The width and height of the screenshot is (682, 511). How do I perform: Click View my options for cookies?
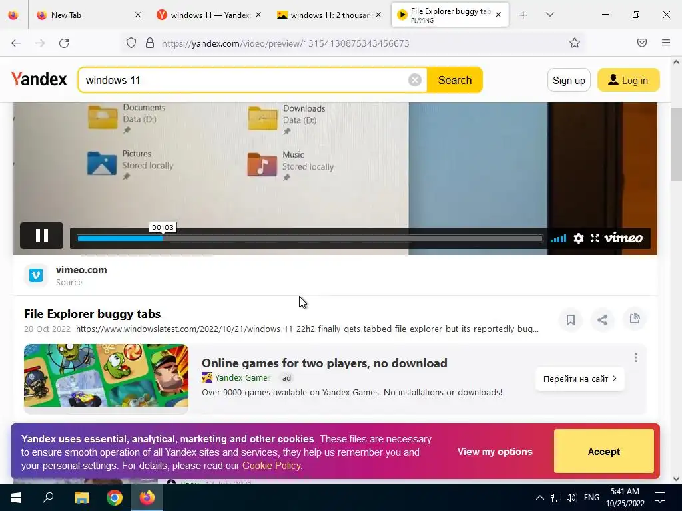coord(495,452)
